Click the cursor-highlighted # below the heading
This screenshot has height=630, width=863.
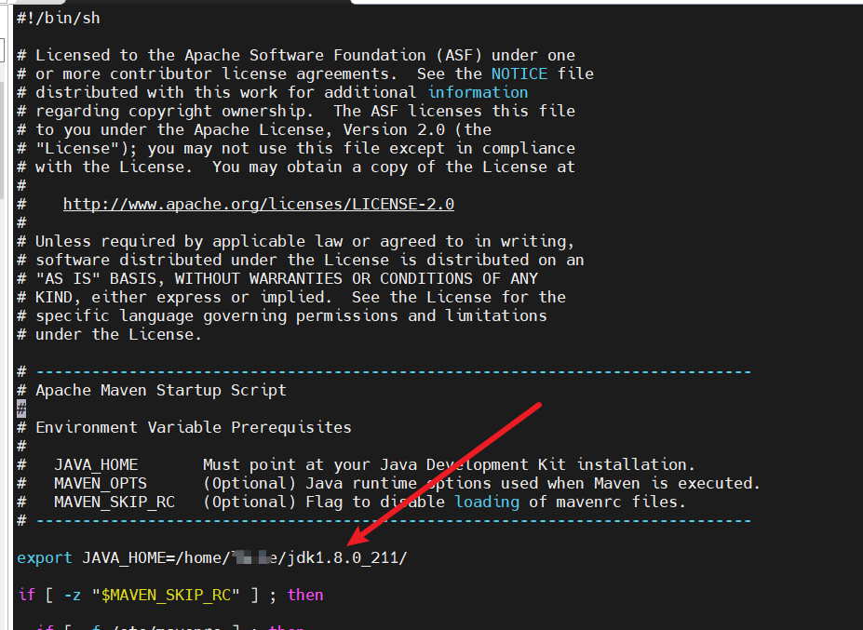pos(21,409)
